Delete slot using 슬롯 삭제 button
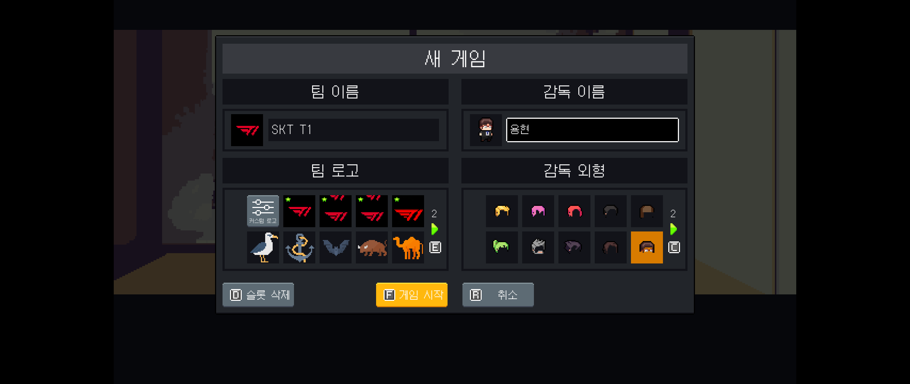The height and width of the screenshot is (384, 910). point(258,295)
